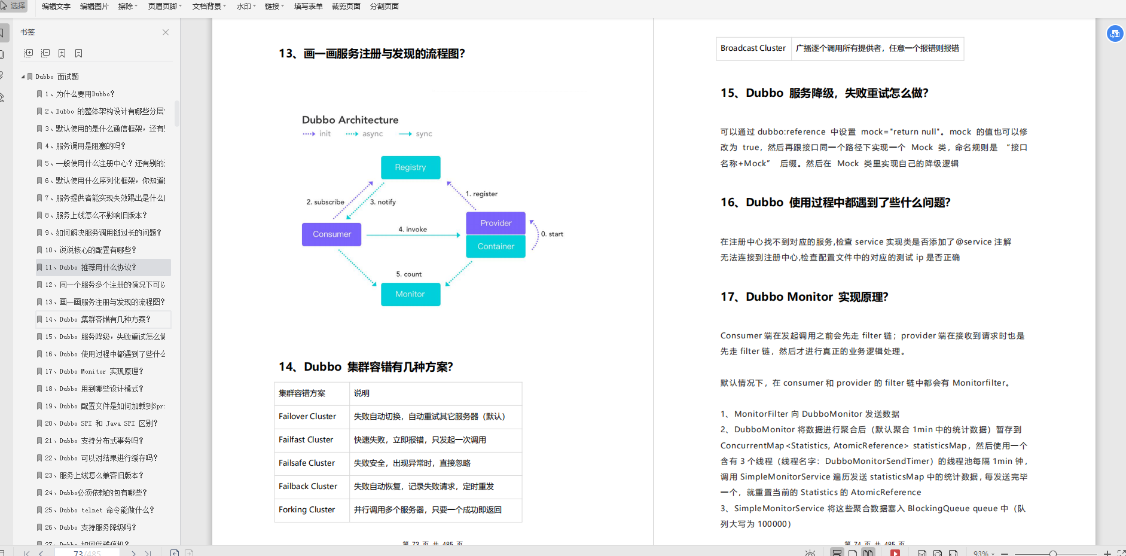This screenshot has width=1126, height=556.
Task: Start slideshow with red play button
Action: [x=895, y=553]
